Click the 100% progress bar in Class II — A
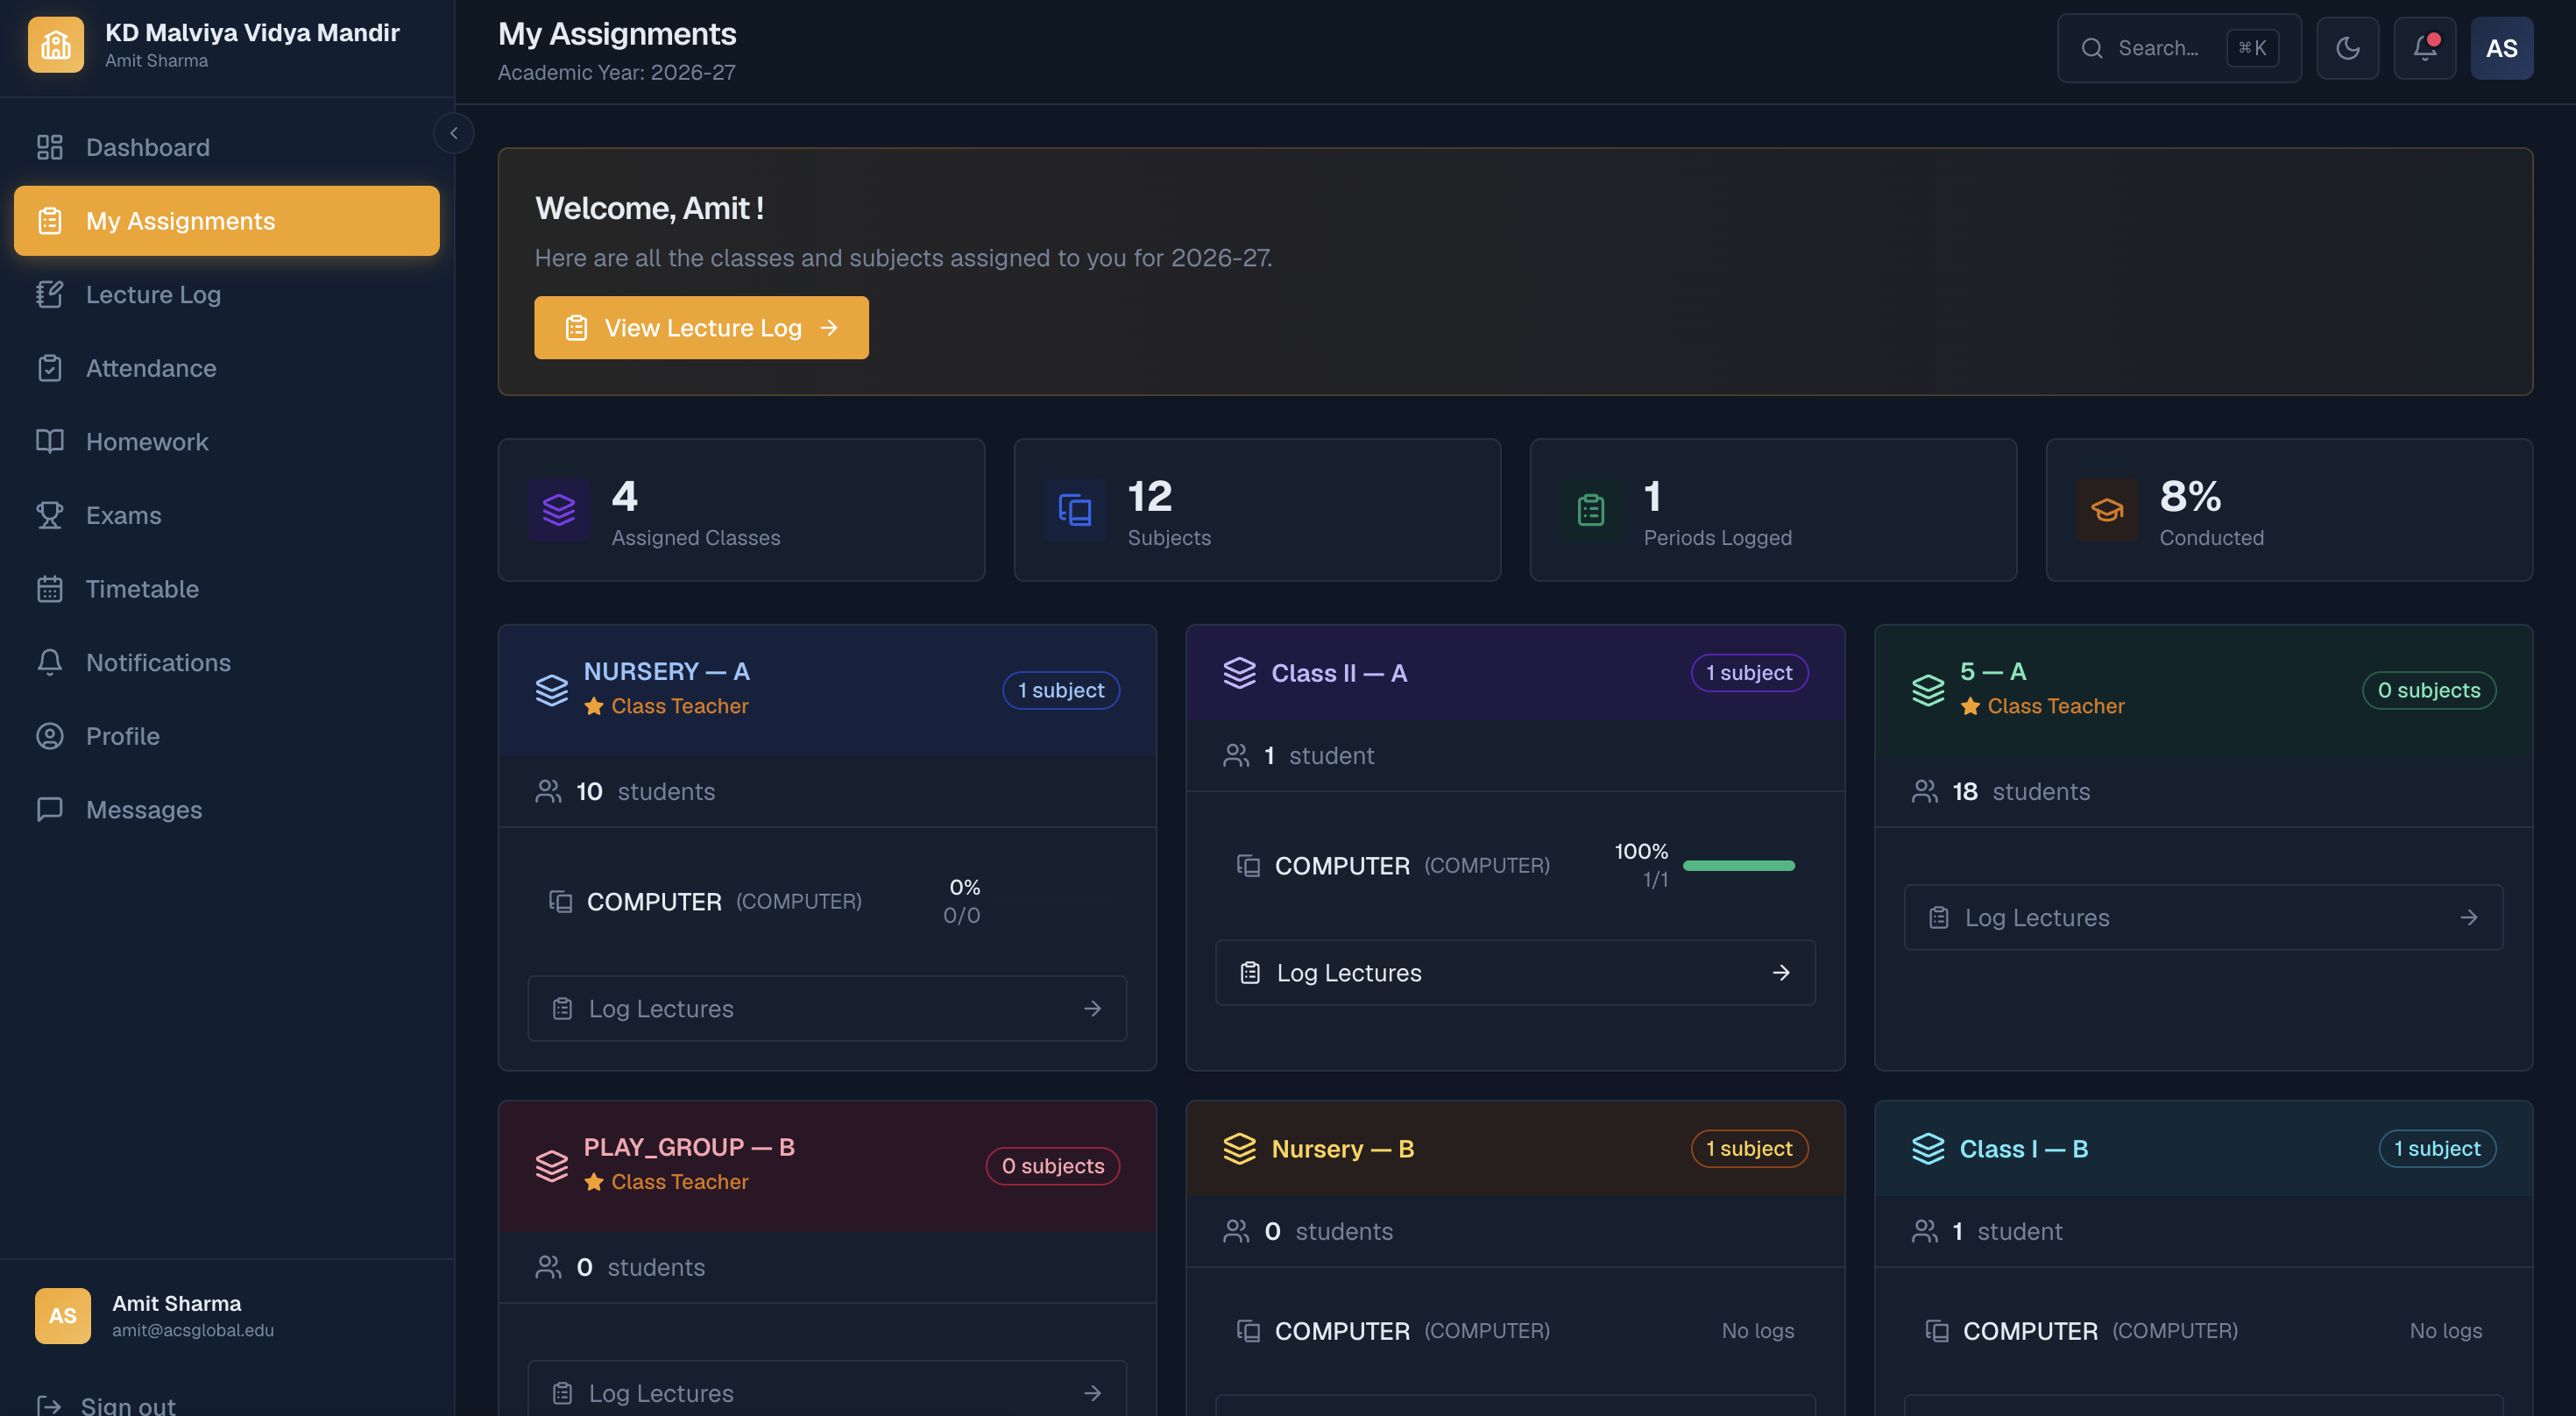The height and width of the screenshot is (1416, 2576). pos(1739,866)
